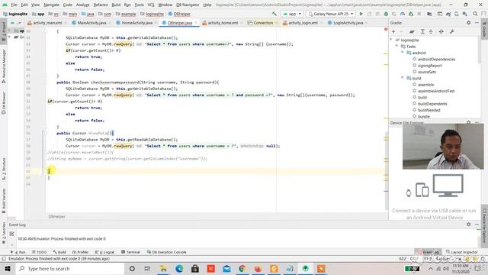Click the Cortana circle icon on taskbar
The image size is (488, 275).
(132, 268)
